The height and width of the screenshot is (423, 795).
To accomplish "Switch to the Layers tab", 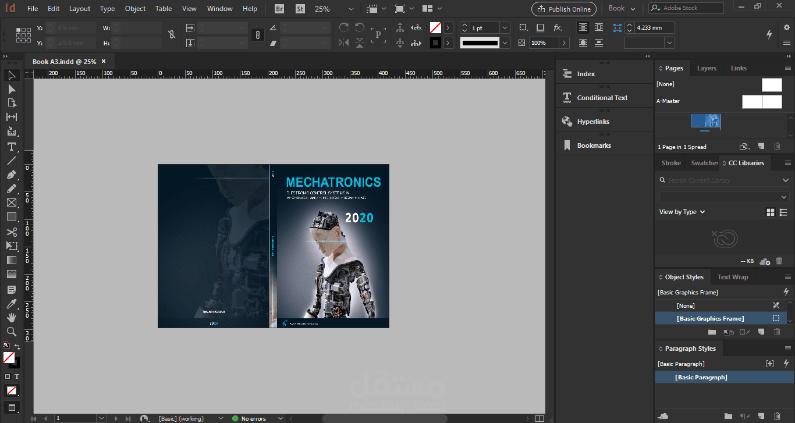I will coord(707,68).
